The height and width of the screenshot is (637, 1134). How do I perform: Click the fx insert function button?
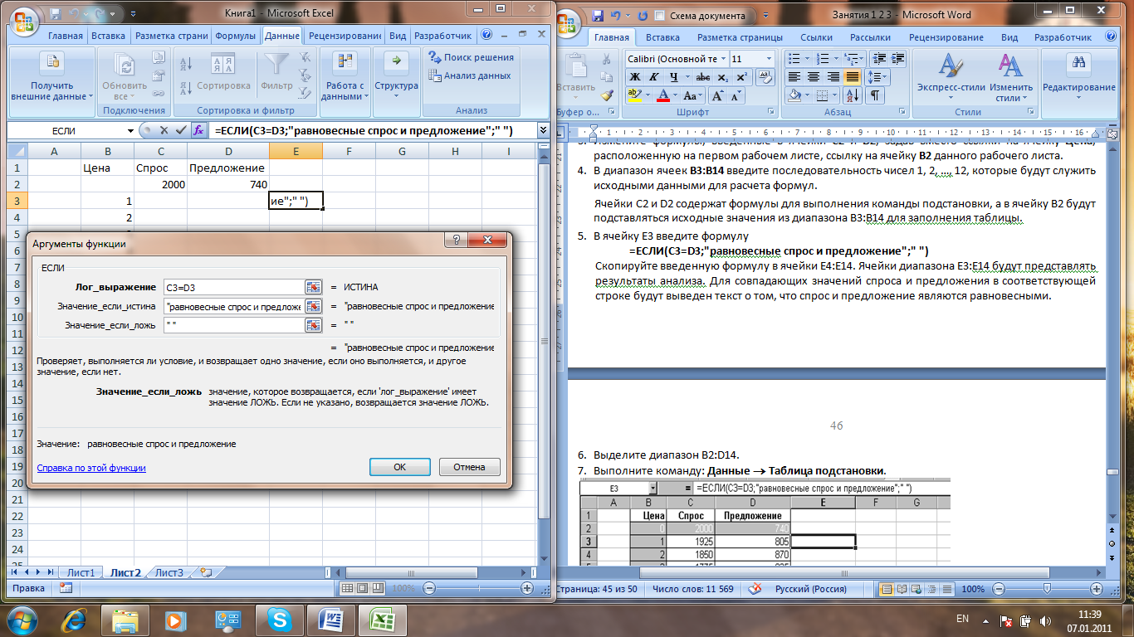198,131
